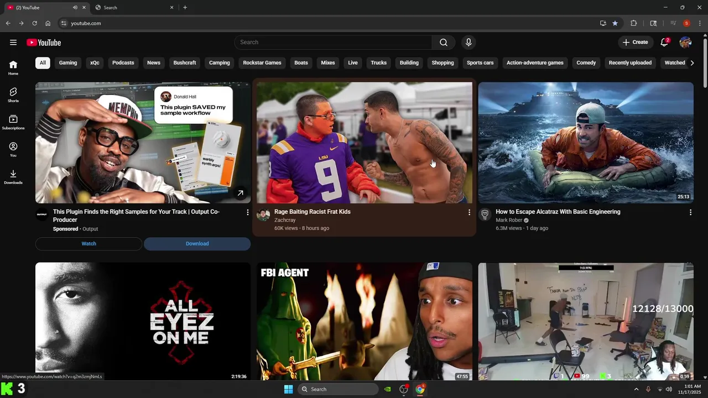Open the notifications bell
The width and height of the screenshot is (708, 398).
pos(665,43)
